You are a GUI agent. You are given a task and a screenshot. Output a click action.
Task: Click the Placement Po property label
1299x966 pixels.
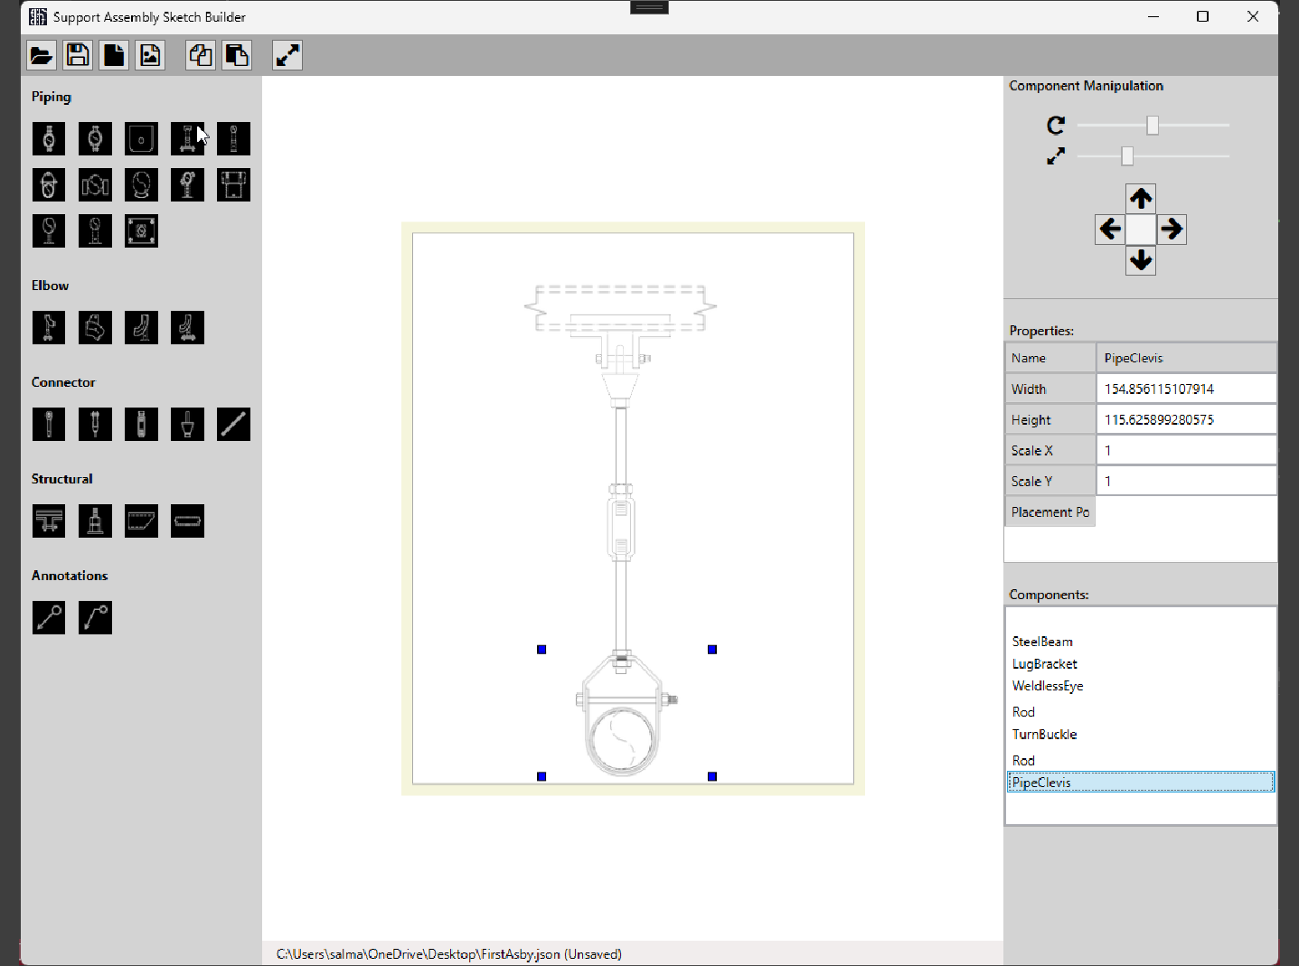(1050, 511)
